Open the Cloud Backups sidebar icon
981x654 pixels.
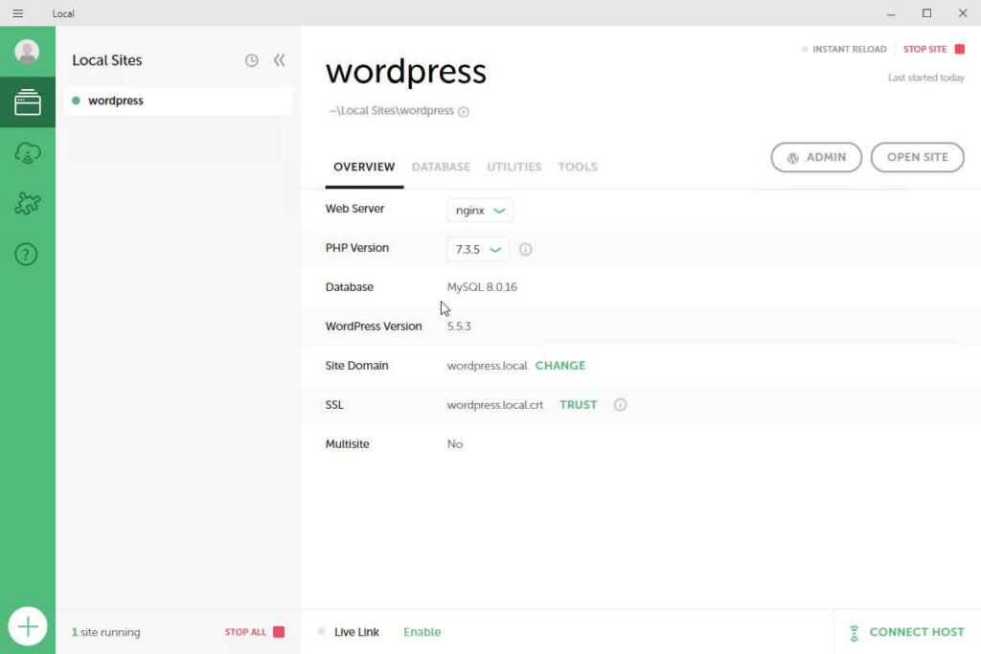tap(28, 152)
